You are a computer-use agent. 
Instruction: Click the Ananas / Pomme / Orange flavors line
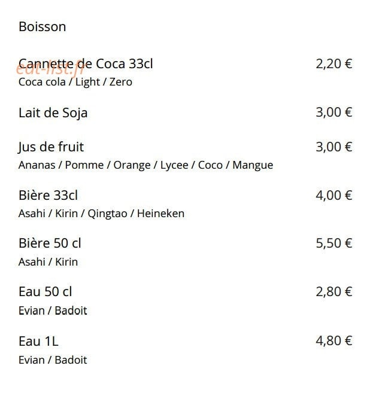click(146, 165)
